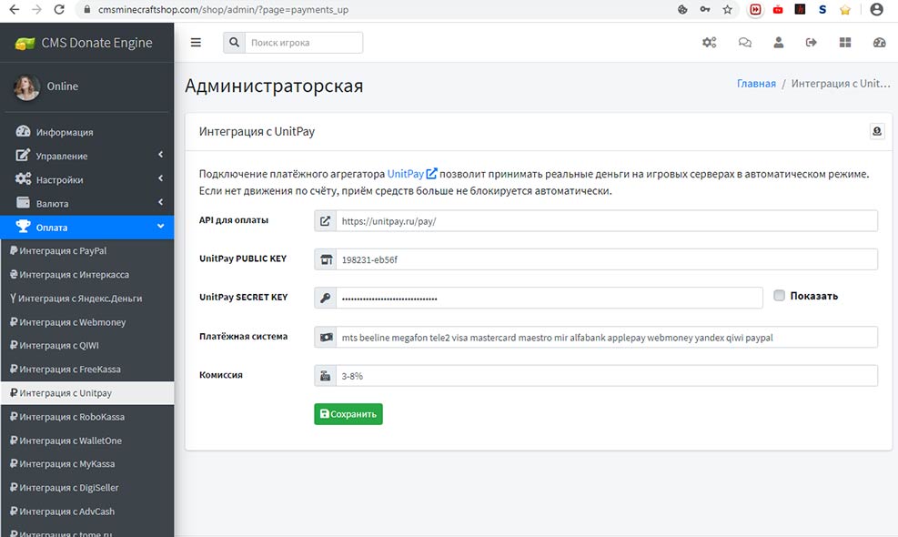Click the magnifier search icon
898x537 pixels.
pyautogui.click(x=235, y=43)
